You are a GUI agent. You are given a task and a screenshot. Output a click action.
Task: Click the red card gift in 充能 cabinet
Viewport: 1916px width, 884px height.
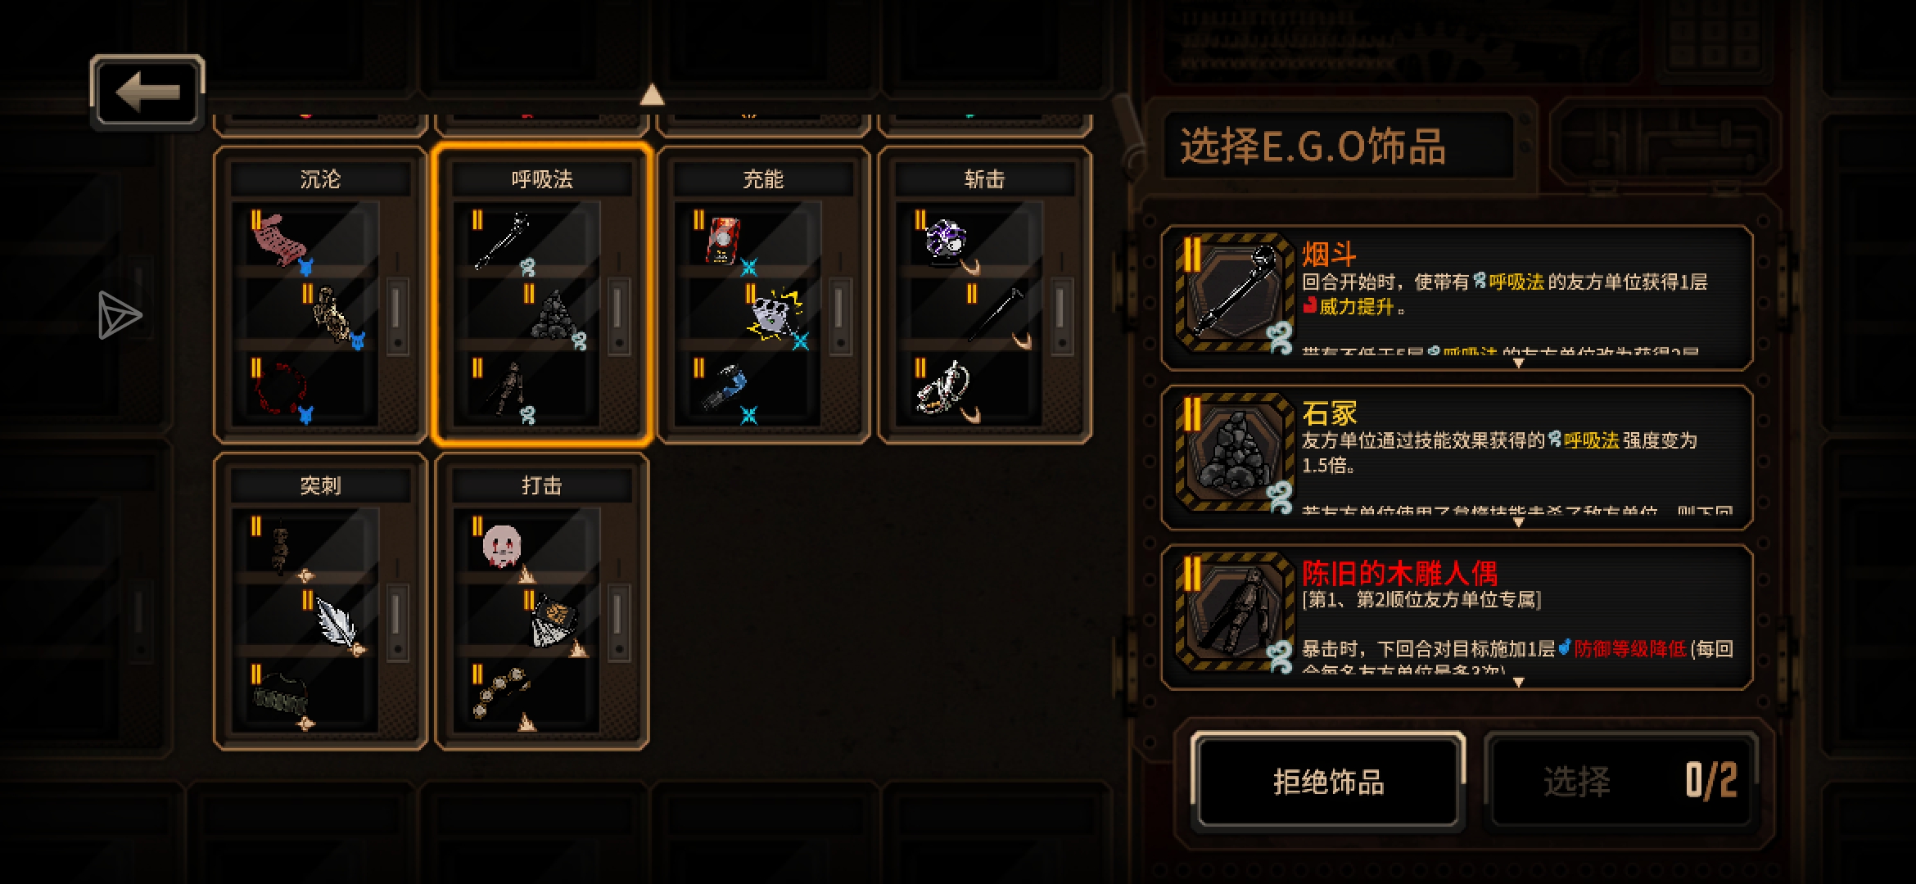coord(723,240)
